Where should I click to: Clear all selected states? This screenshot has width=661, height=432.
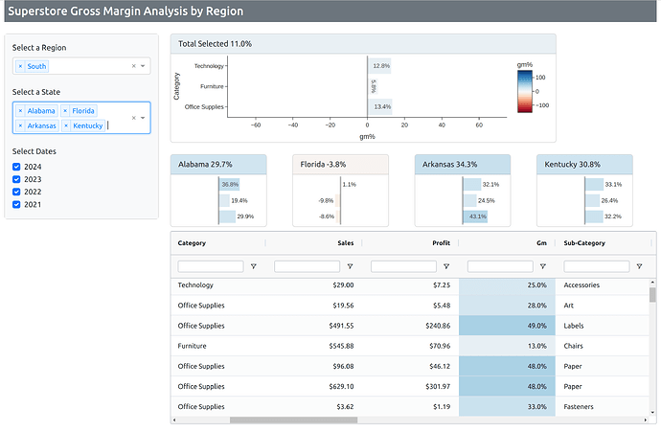[x=133, y=118]
